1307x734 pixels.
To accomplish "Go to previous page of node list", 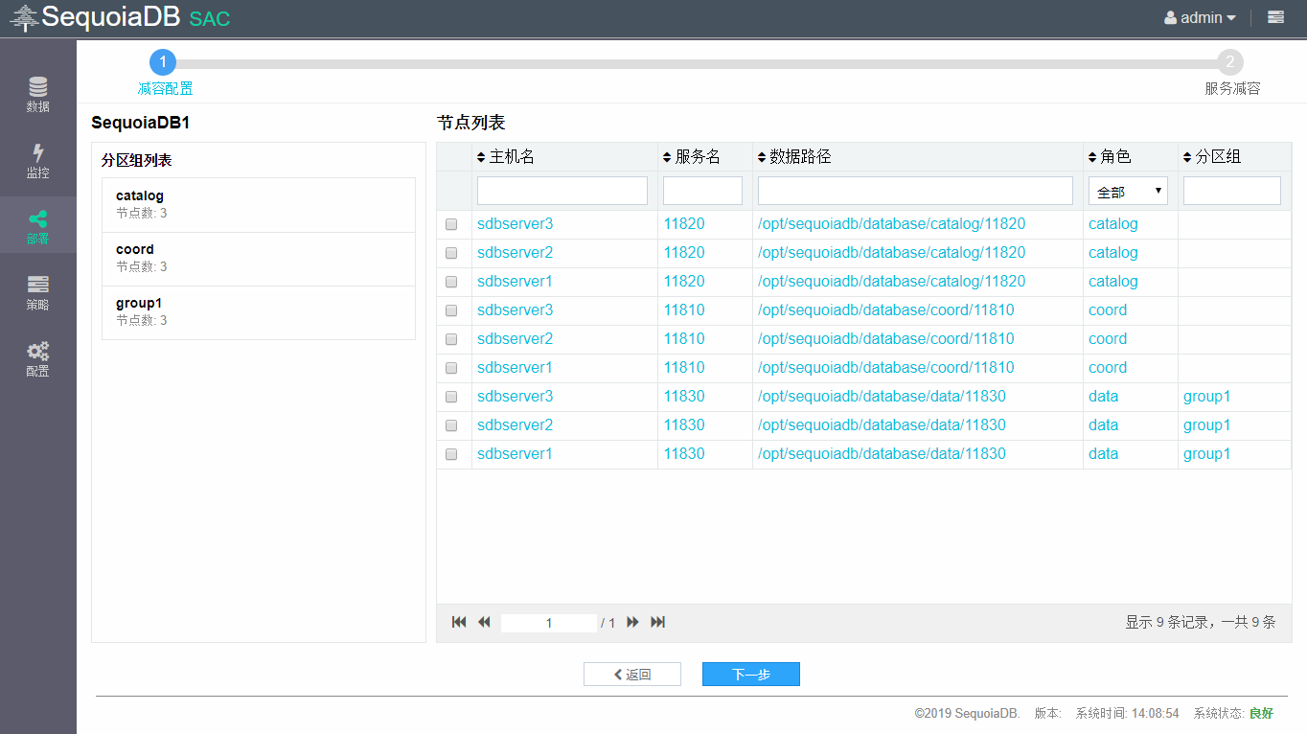I will click(484, 622).
